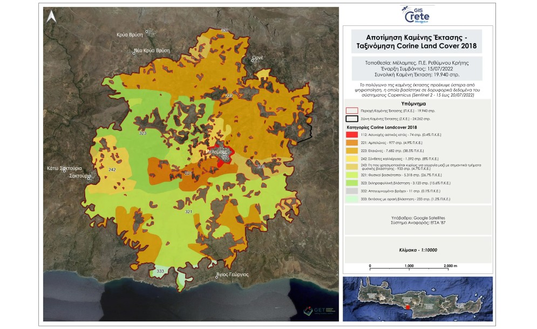The image size is (537, 329).
Task: Click the Νέα Κρύα Βρύση village marker
Action: click(x=134, y=52)
